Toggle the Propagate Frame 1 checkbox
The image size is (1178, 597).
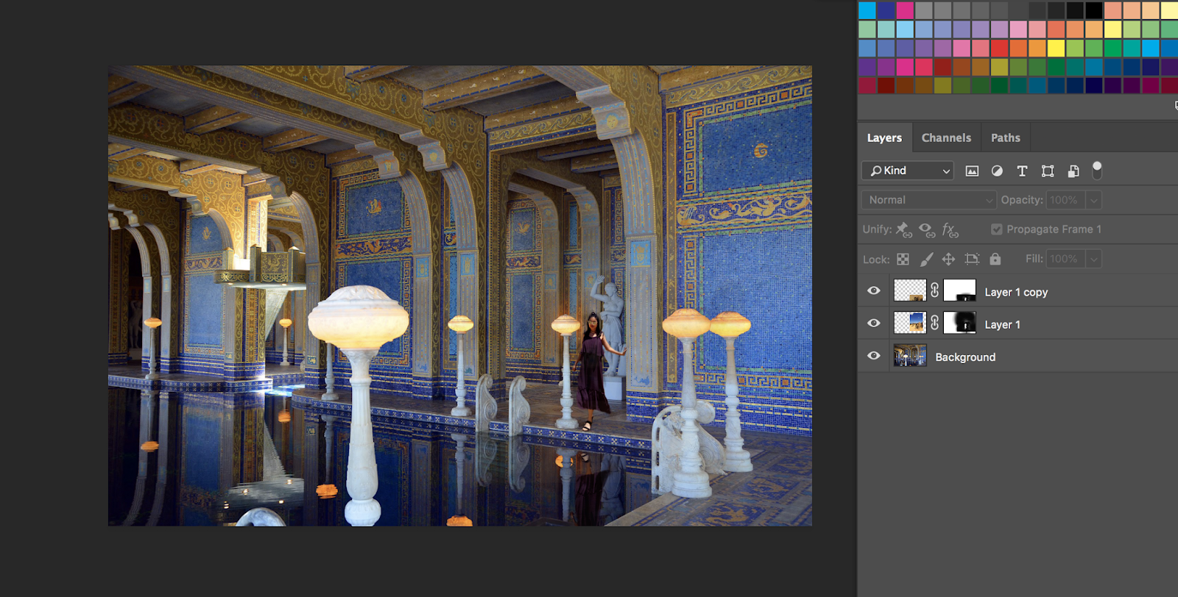tap(997, 229)
